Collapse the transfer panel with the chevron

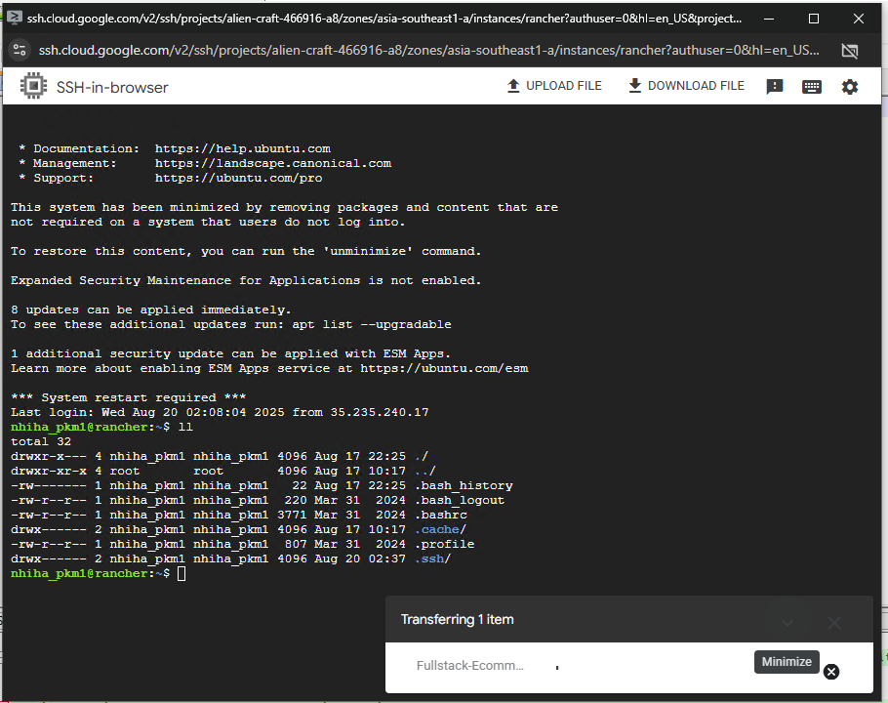(787, 622)
